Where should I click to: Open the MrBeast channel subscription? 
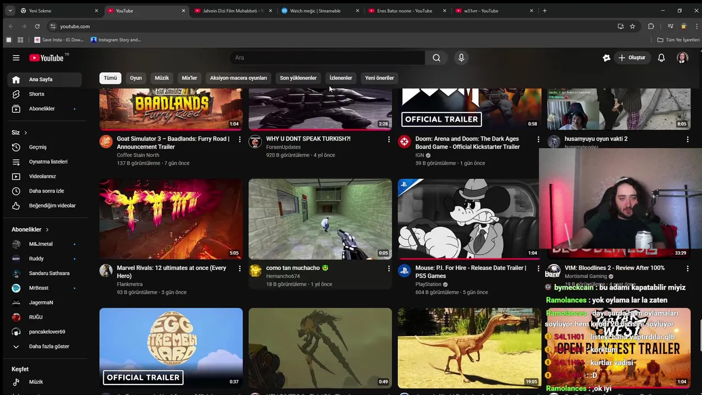[44, 288]
